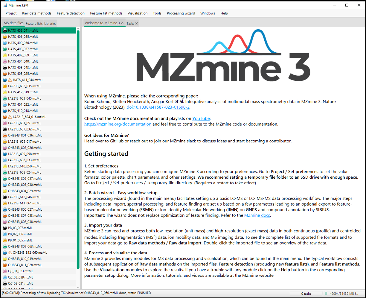Viewport: 366px width, 298px height.
Task: Switch to the Tasks tab
Action: pyautogui.click(x=130, y=23)
